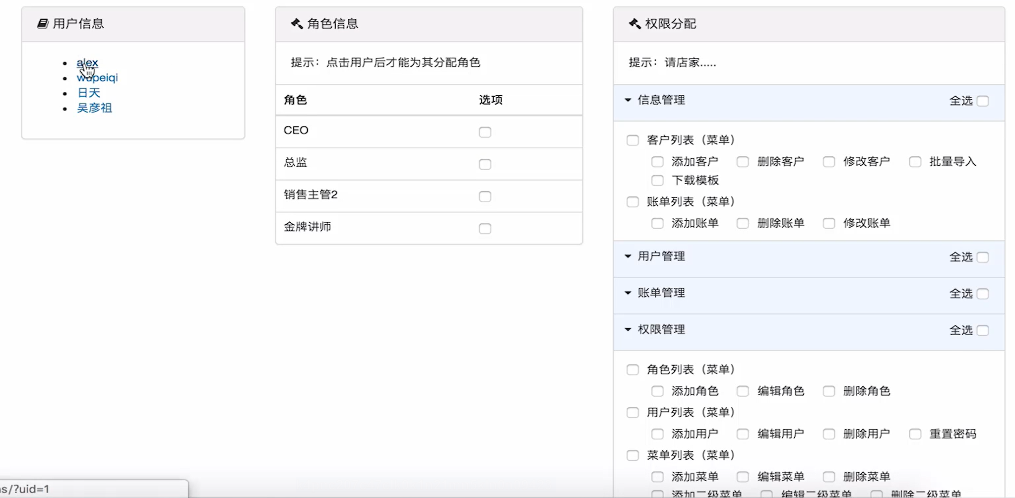The width and height of the screenshot is (1015, 498).
Task: Toggle 全选 for 权限管理 section
Action: point(982,331)
